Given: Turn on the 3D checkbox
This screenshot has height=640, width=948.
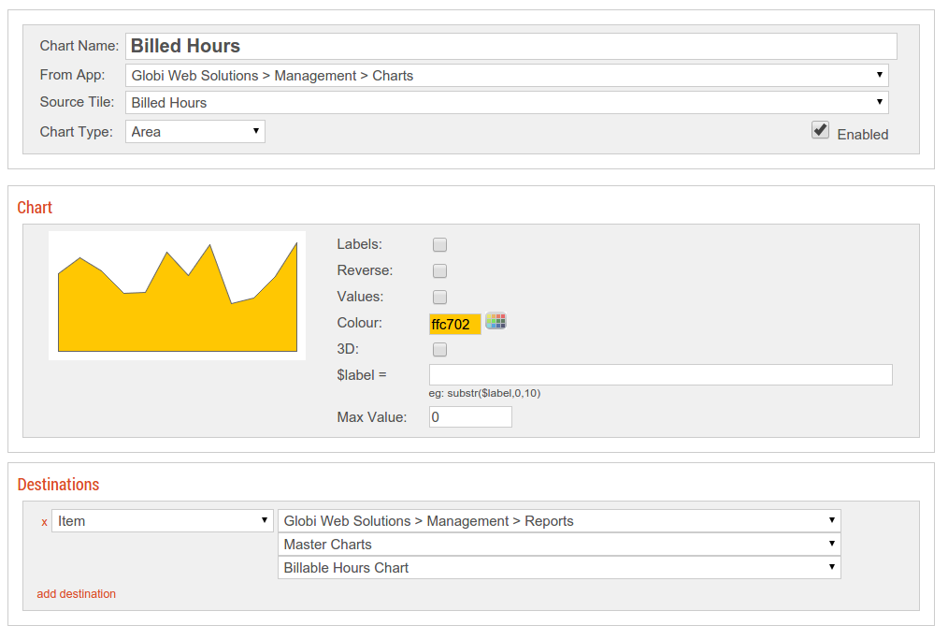Looking at the screenshot, I should (439, 350).
